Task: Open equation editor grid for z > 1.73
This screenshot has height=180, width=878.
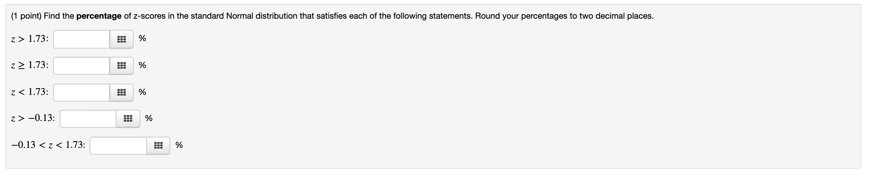Action: [121, 39]
